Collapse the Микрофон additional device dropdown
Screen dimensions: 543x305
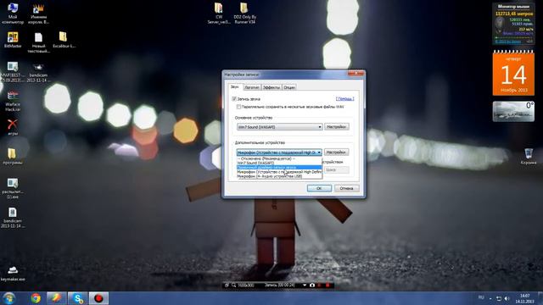[x=279, y=152]
